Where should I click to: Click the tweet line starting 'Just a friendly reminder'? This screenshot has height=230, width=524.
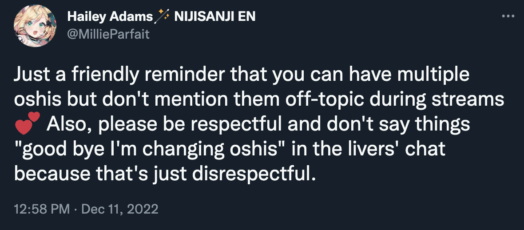[x=242, y=76]
